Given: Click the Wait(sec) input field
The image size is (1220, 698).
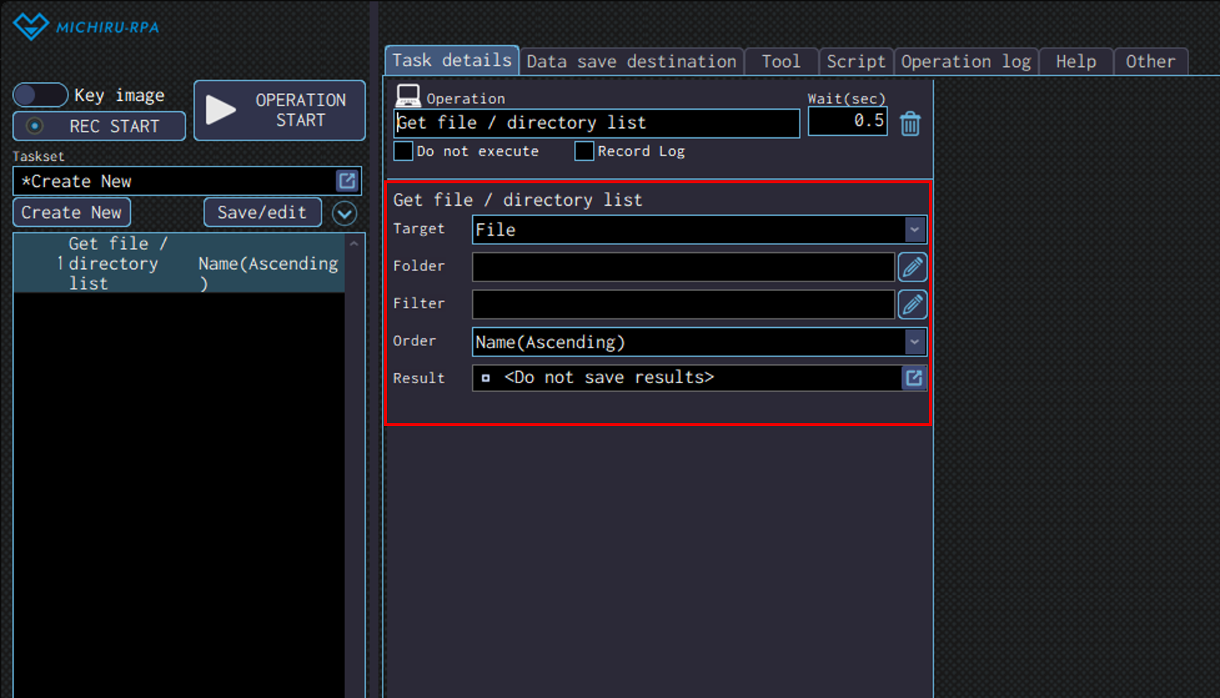Looking at the screenshot, I should click(847, 121).
